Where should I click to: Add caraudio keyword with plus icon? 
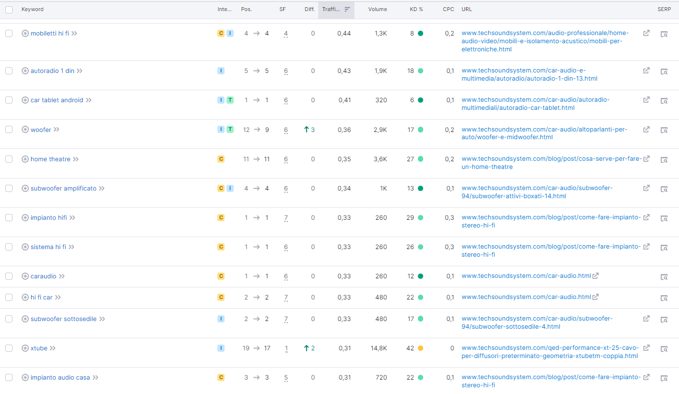pyautogui.click(x=25, y=276)
